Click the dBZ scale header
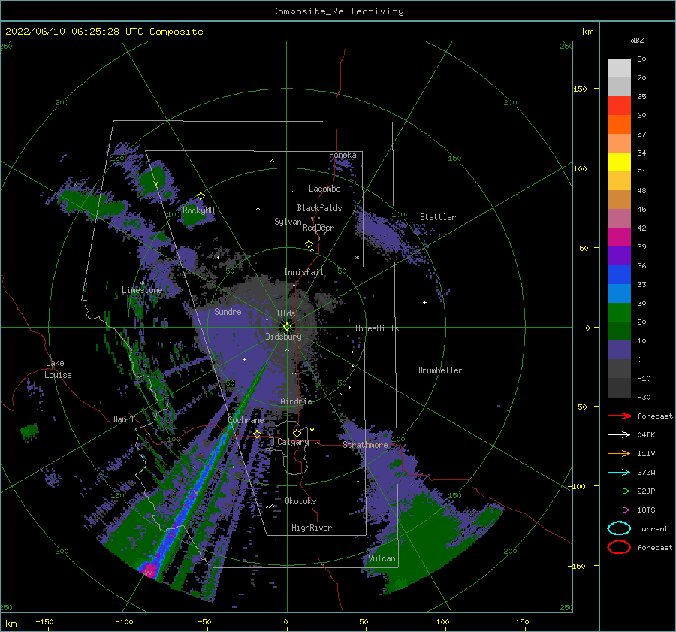 (x=637, y=41)
